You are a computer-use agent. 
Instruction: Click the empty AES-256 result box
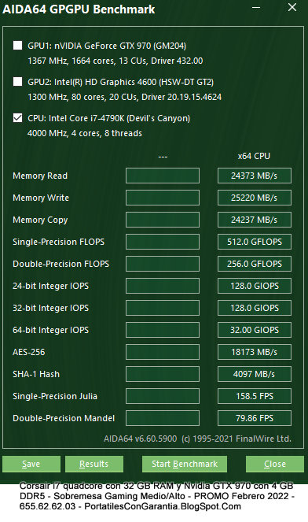tap(163, 352)
